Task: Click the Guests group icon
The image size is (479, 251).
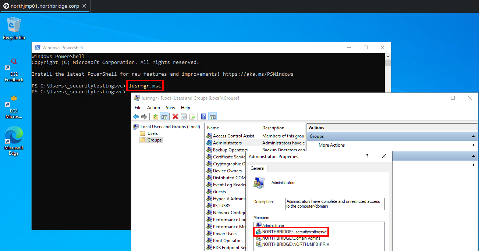Action: [209, 191]
